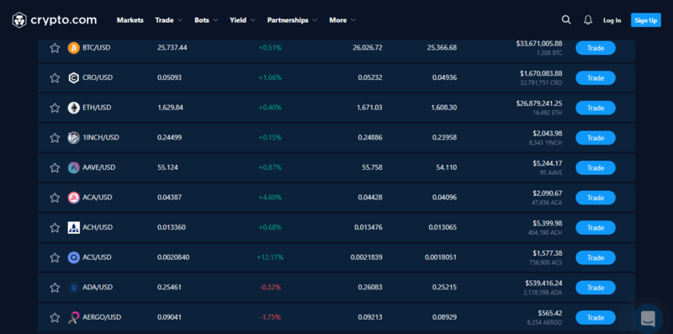Open the notifications bell icon
This screenshot has height=334, width=673.
pyautogui.click(x=588, y=19)
